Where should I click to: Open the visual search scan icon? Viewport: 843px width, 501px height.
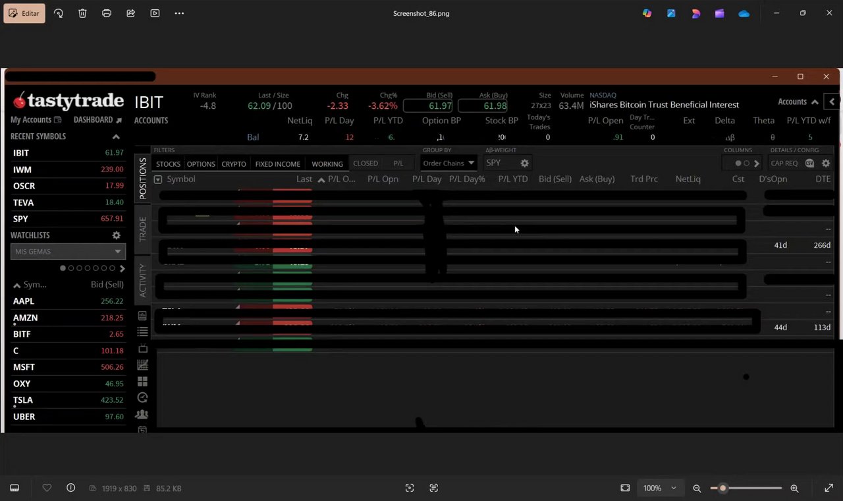click(x=410, y=488)
